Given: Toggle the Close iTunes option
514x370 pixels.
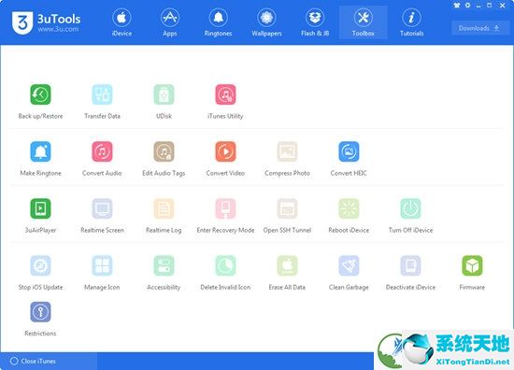Looking at the screenshot, I should (33, 362).
